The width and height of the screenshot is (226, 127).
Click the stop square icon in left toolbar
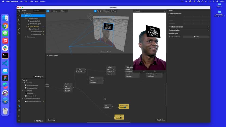(19, 25)
